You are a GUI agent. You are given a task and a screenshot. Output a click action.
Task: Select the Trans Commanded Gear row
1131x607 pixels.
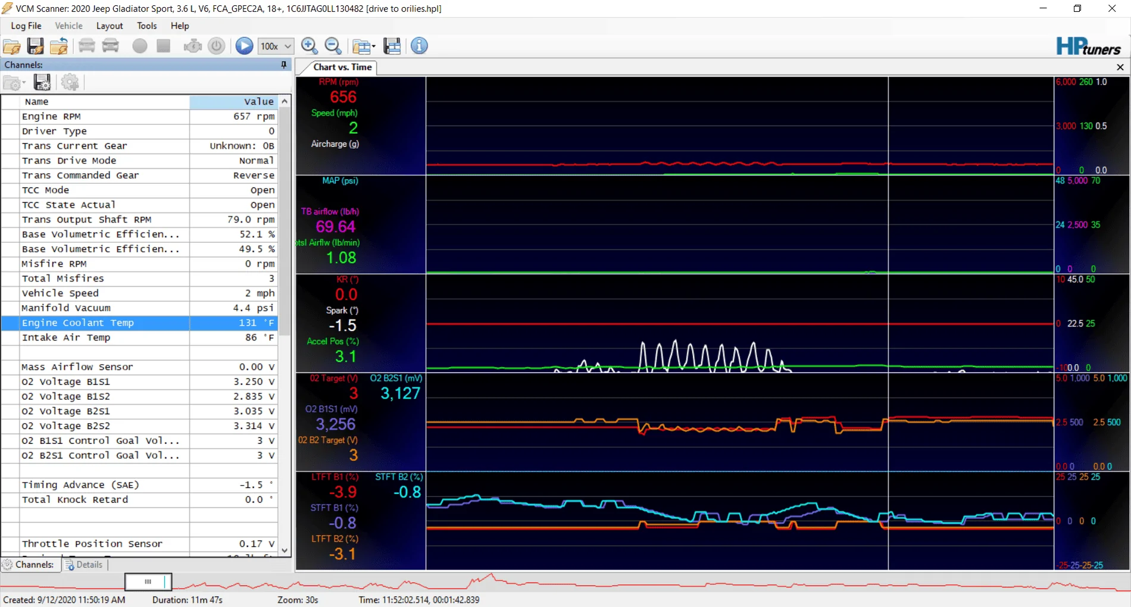tap(140, 176)
